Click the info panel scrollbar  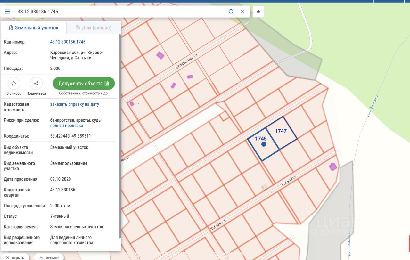click(120, 136)
